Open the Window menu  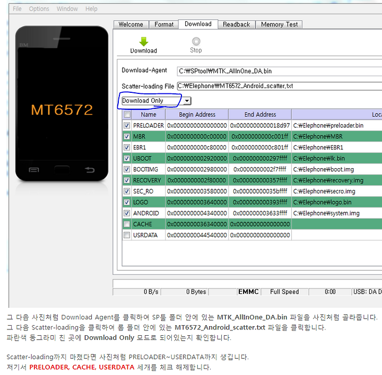[x=67, y=9]
